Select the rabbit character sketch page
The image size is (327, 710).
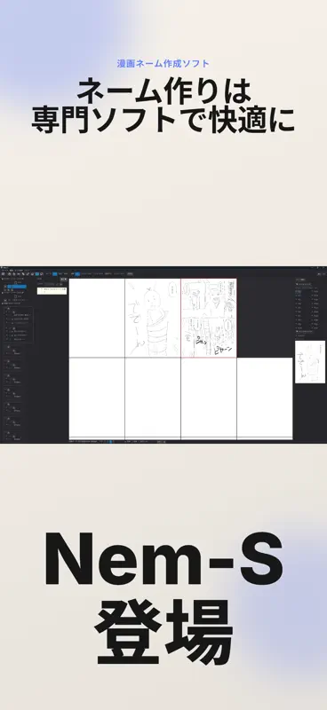click(x=153, y=318)
